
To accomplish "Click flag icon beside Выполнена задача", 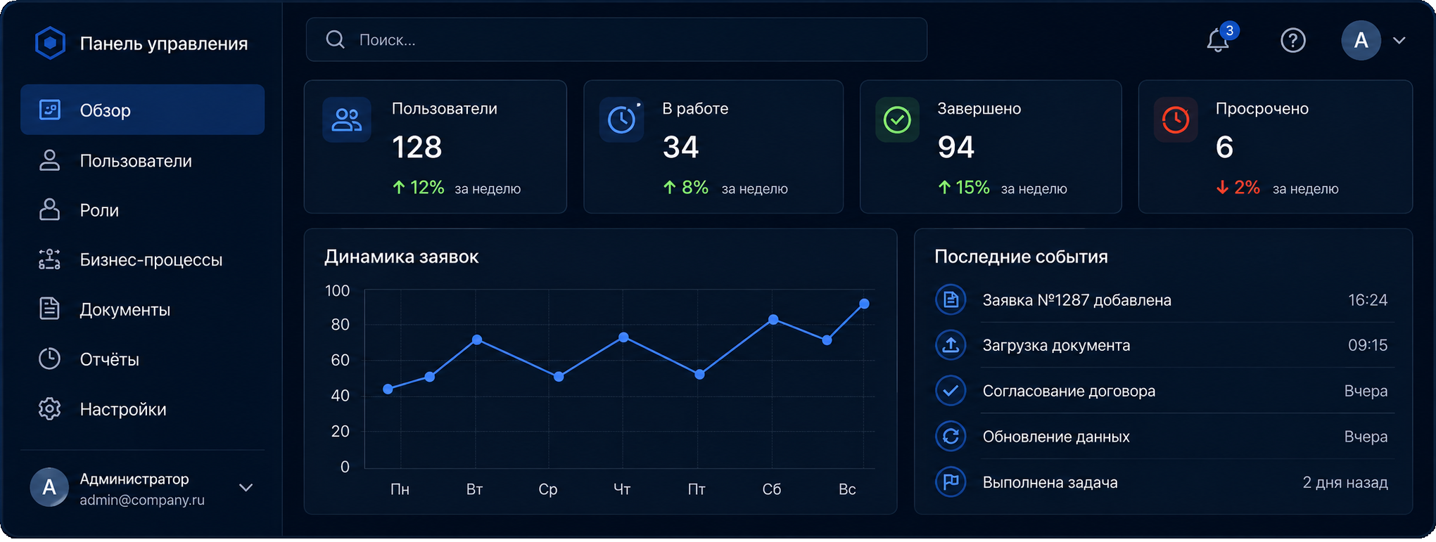I will [x=951, y=482].
